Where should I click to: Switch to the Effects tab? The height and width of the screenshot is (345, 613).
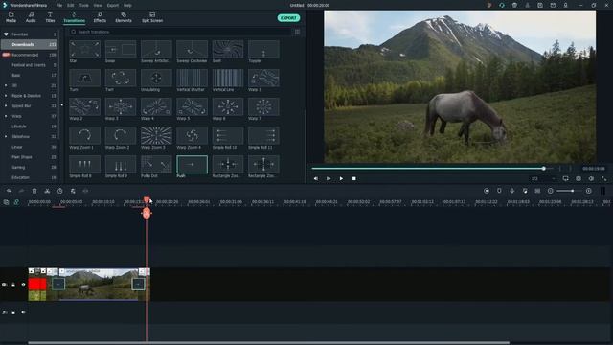(x=100, y=17)
